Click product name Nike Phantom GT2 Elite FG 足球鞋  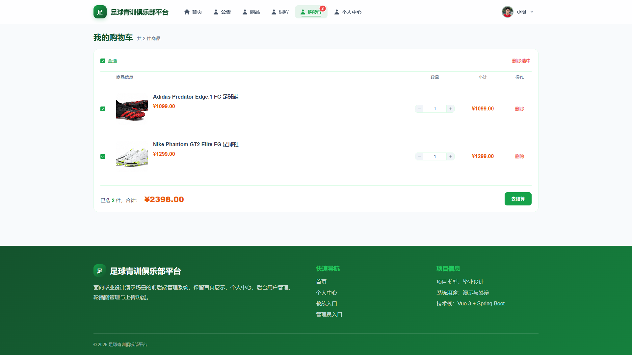pyautogui.click(x=196, y=144)
